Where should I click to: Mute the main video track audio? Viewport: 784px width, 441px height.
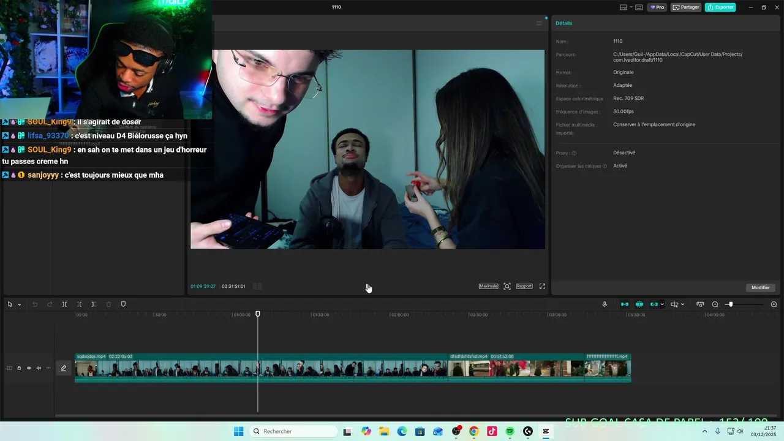tap(39, 368)
